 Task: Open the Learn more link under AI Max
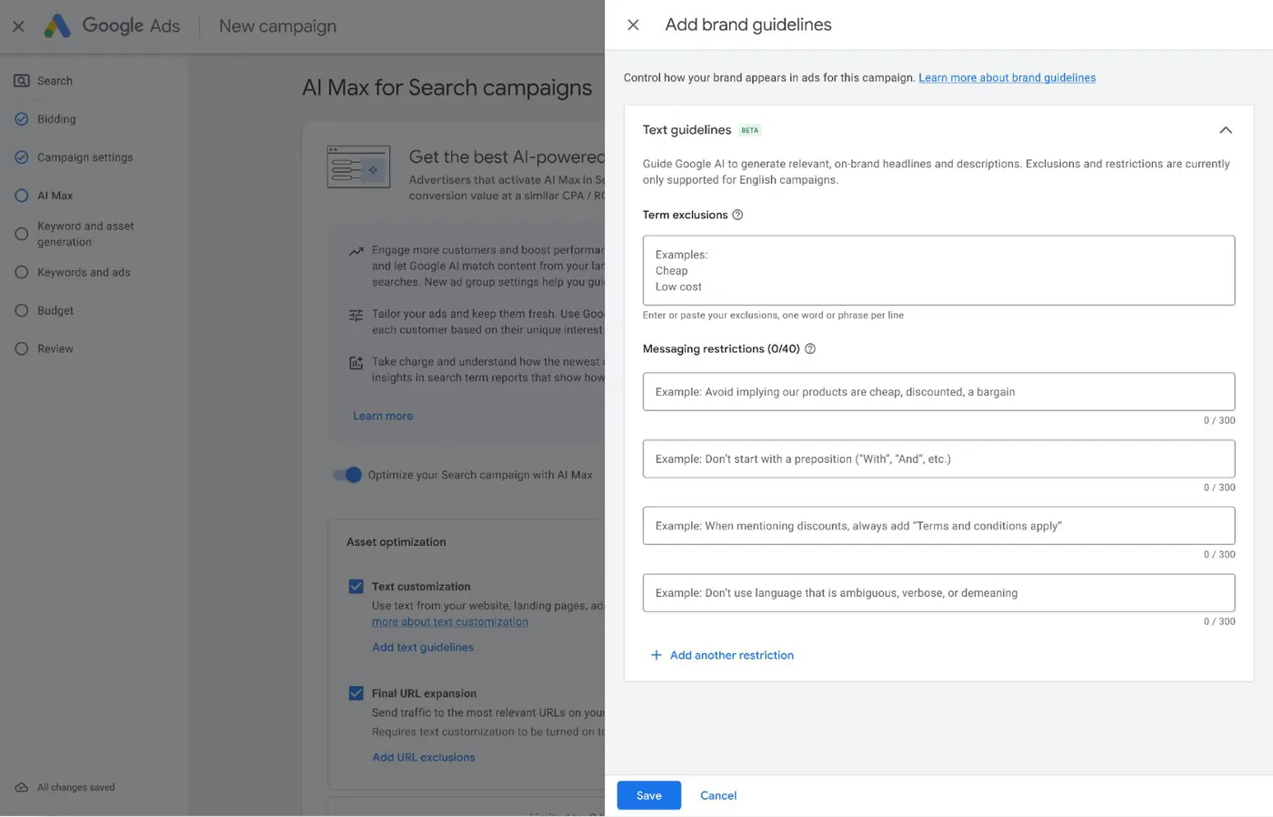pos(383,416)
